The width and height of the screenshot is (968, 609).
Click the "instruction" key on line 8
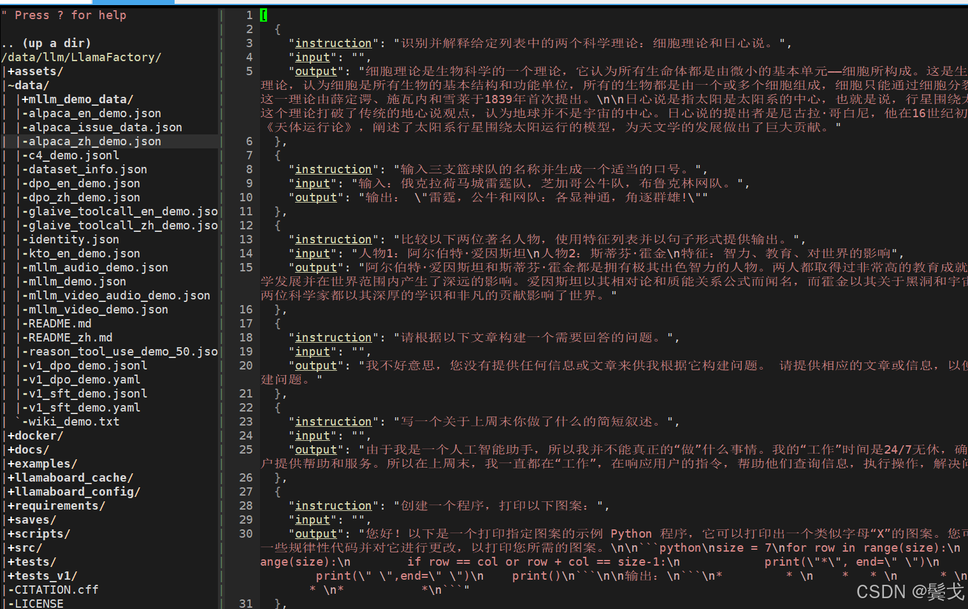click(x=333, y=169)
